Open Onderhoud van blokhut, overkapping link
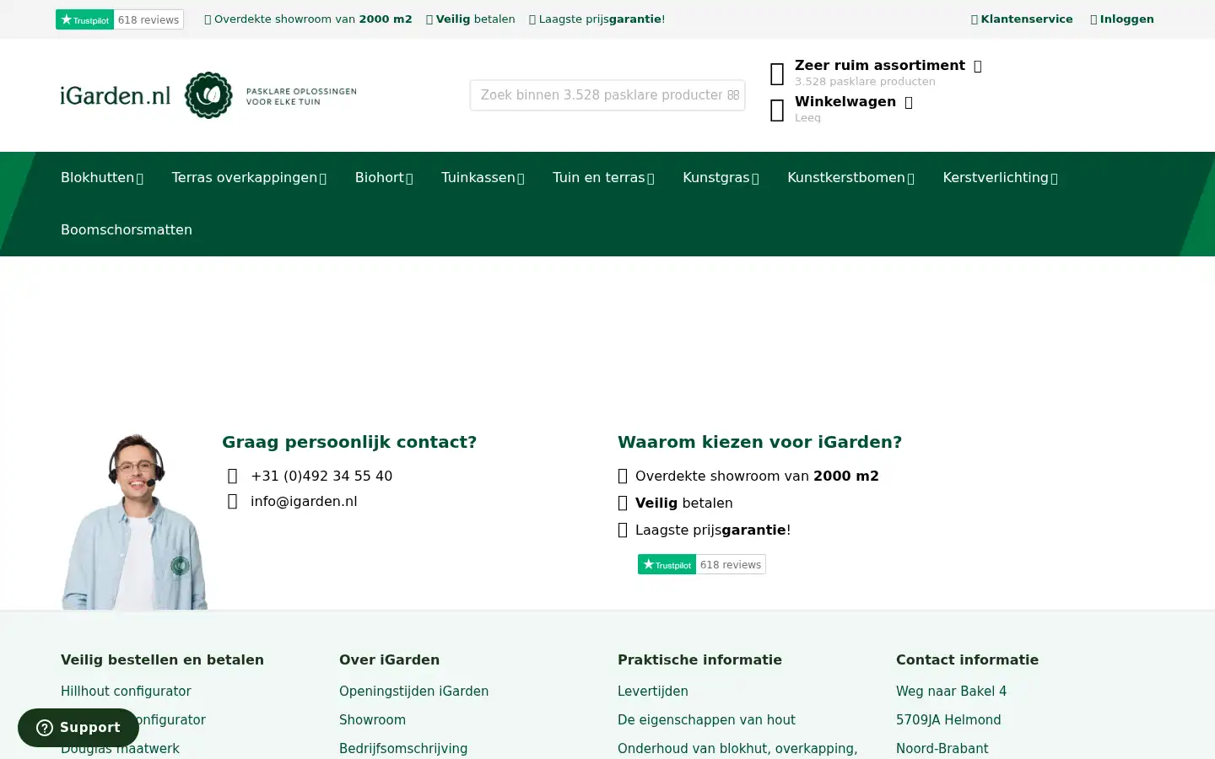The image size is (1215, 759). point(737,749)
